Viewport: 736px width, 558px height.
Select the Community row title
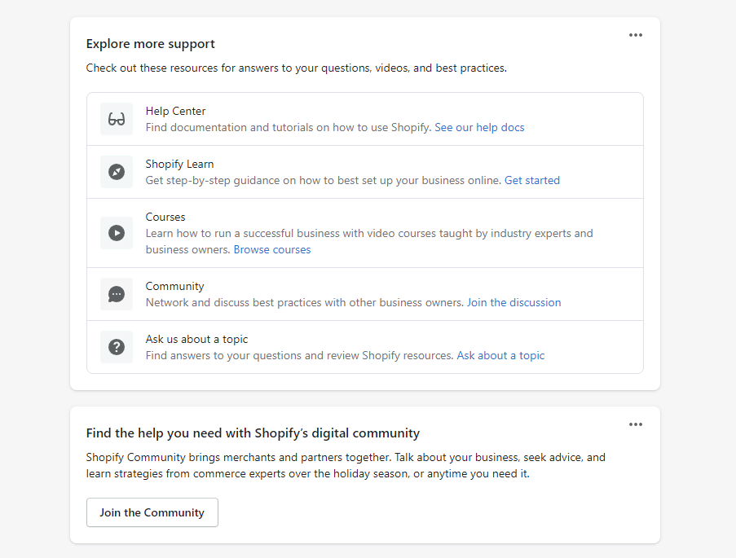[x=174, y=286]
